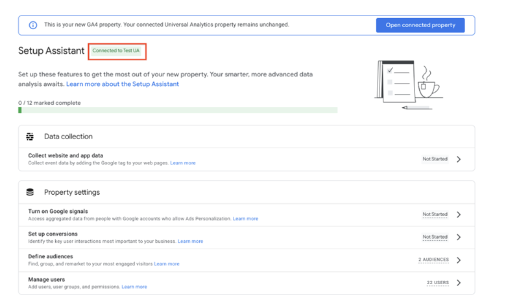Screen dimensions: 506x301
Task: Click the info icon in the GA4 banner
Action: click(33, 25)
